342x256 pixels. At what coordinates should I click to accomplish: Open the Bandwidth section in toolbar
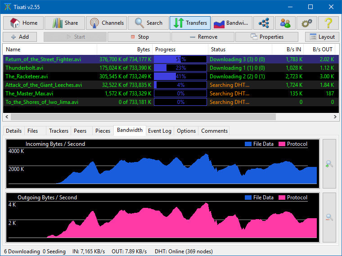pyautogui.click(x=231, y=23)
